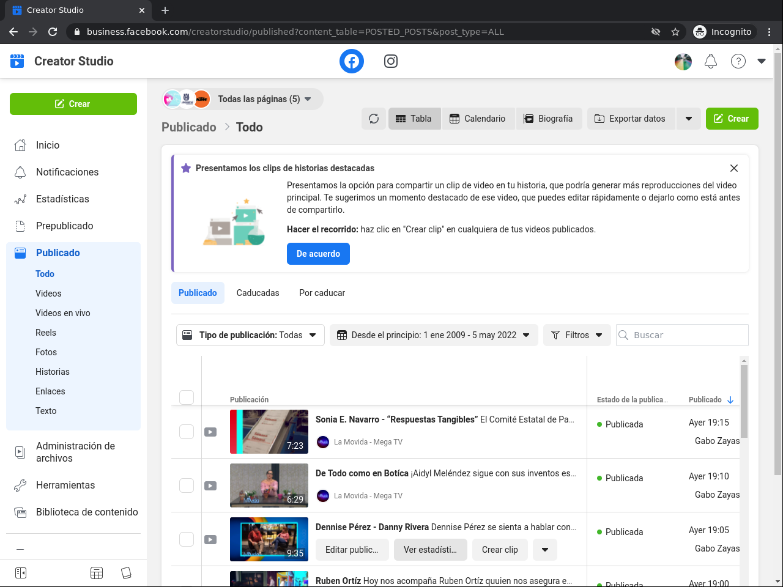Click the De acuerdo button
Screen dimensions: 783x587
[318, 254]
